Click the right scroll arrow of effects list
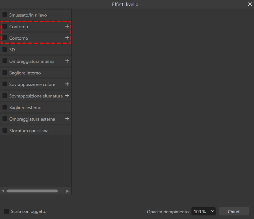Screen dimensions: 254x219 point(68,191)
